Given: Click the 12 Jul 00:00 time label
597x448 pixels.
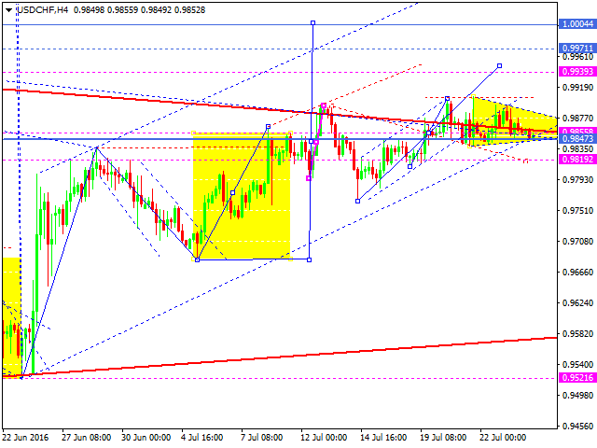Looking at the screenshot, I should tap(324, 438).
